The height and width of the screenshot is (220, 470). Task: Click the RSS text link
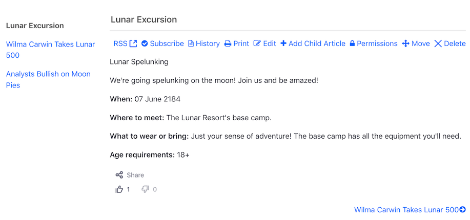coord(120,43)
